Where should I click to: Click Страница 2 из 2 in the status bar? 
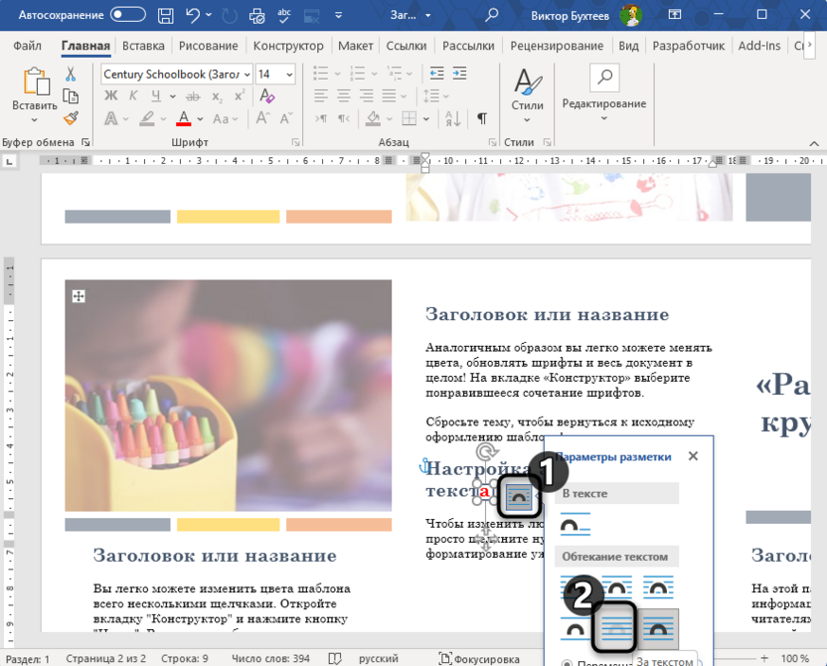coord(105,659)
